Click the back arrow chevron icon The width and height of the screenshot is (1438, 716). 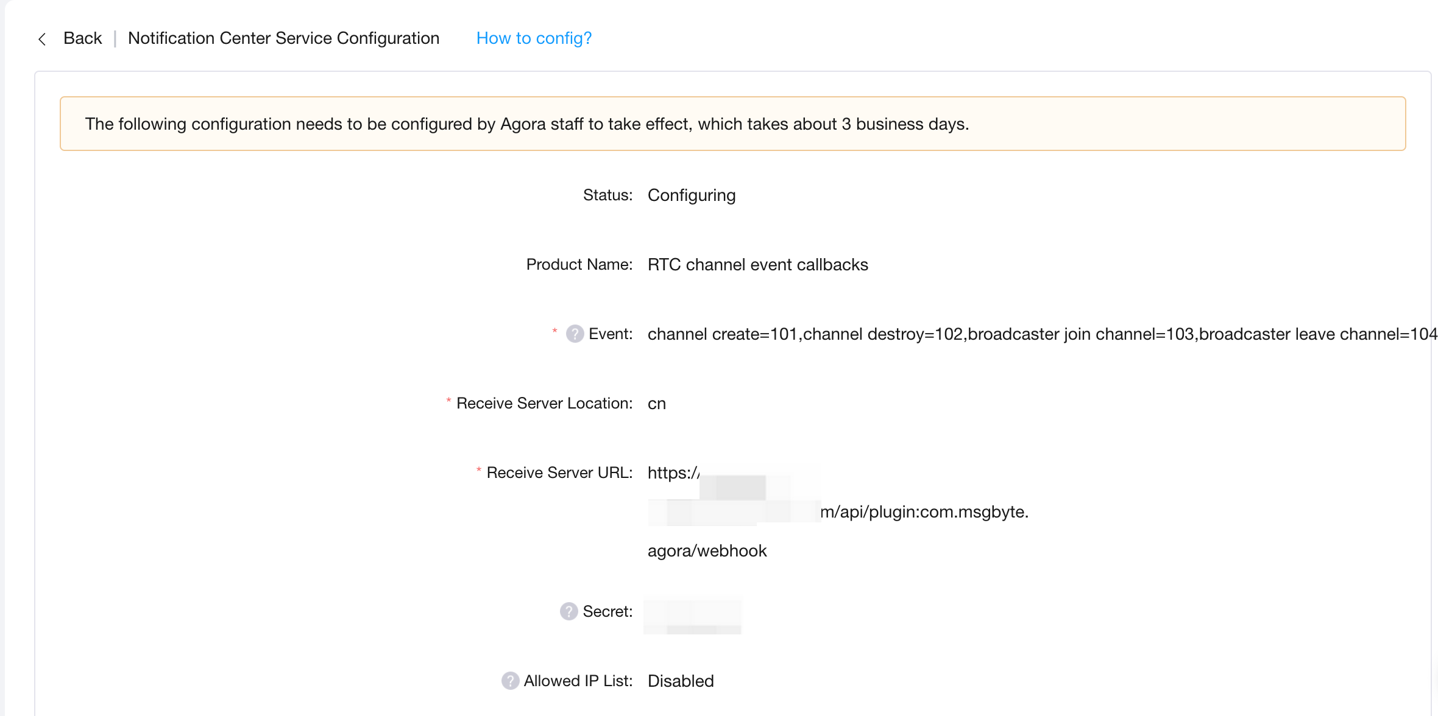click(42, 39)
